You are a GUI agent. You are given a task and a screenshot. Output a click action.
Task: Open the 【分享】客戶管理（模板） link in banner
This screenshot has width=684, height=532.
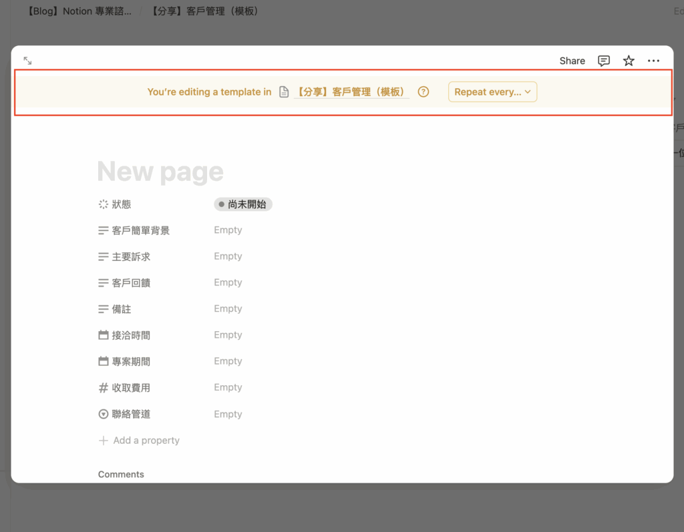tap(351, 92)
